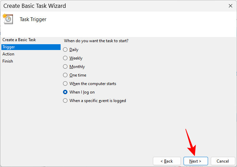Open the Action step in sidebar
The height and width of the screenshot is (167, 237).
click(x=9, y=54)
